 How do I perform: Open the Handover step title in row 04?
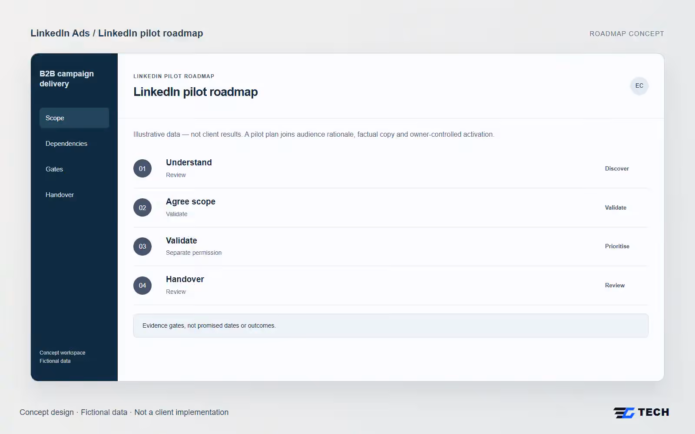click(x=185, y=279)
